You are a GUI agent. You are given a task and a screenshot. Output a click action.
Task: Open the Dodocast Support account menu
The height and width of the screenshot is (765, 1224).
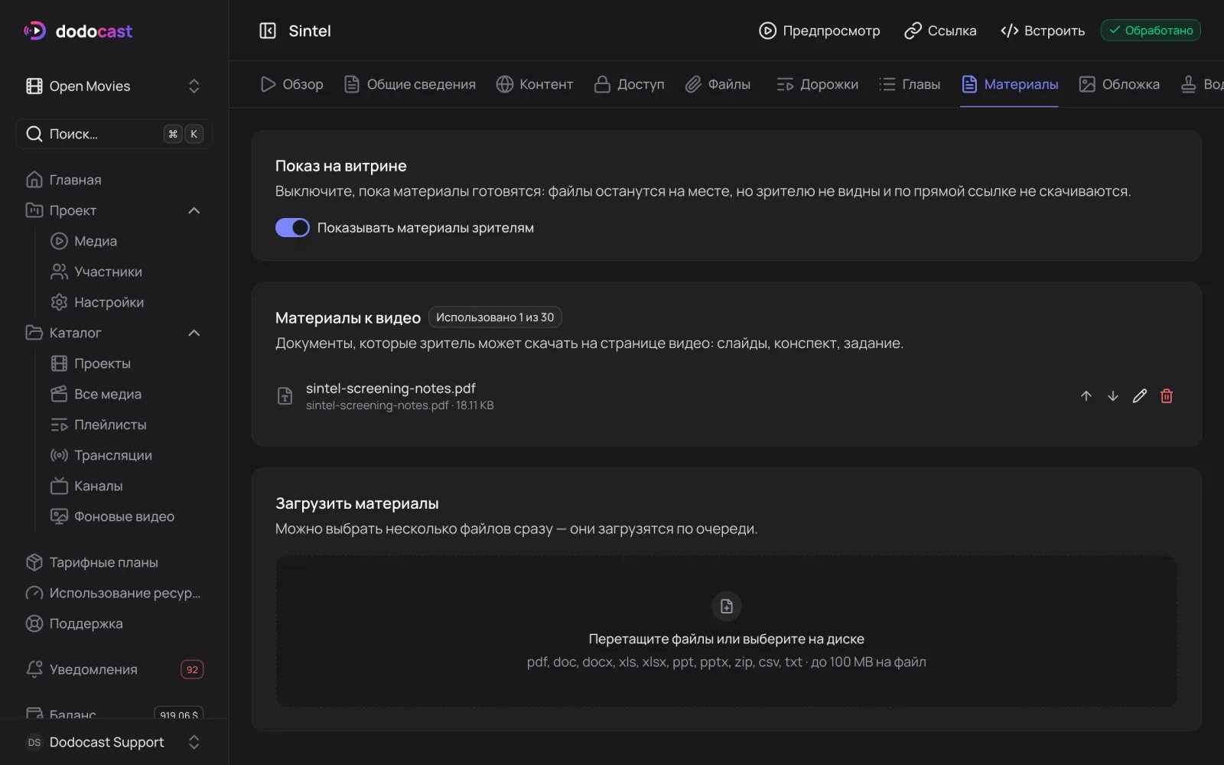[x=114, y=742]
